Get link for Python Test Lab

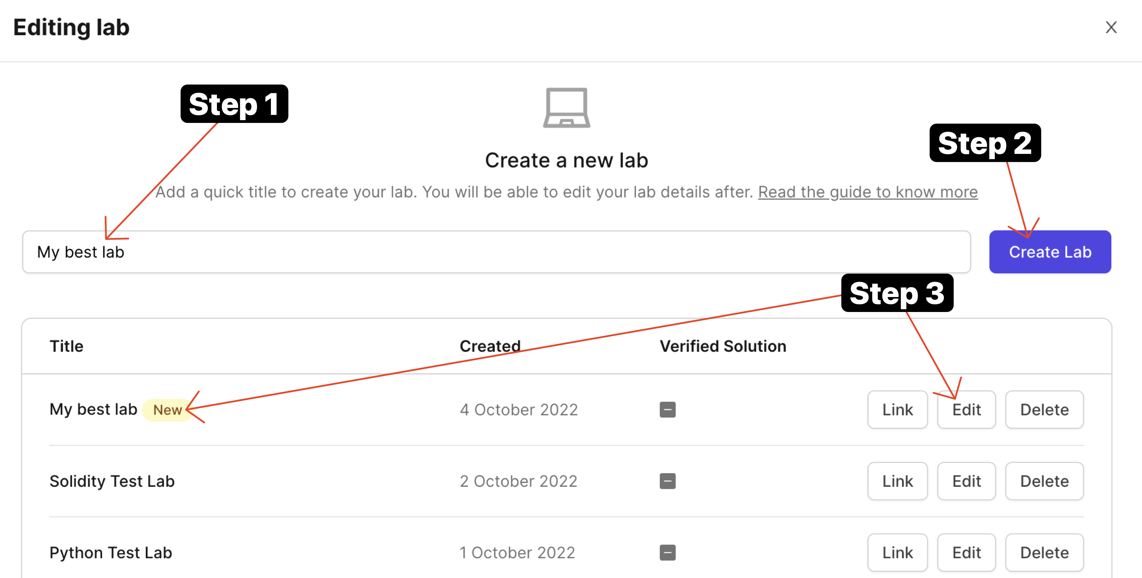[x=897, y=552]
